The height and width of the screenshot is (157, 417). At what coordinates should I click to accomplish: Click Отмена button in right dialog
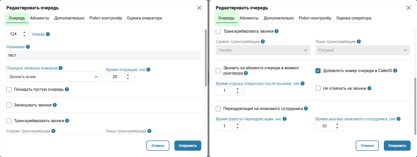367,146
